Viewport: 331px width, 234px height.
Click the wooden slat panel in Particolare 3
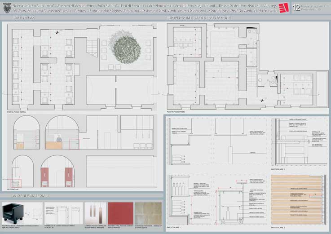[297, 198]
